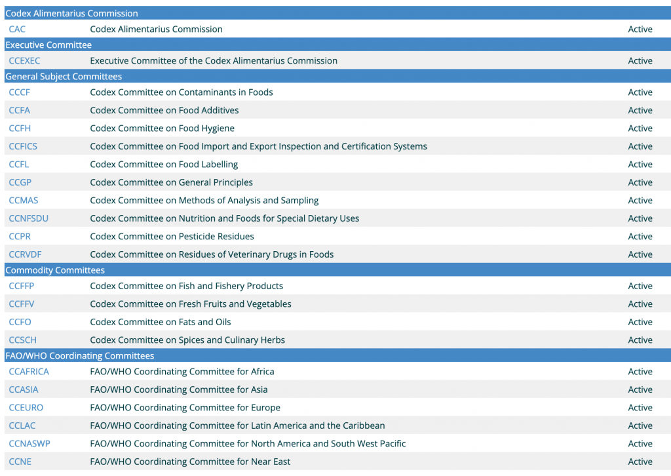The width and height of the screenshot is (671, 476).
Task: Click the CCNE link
Action: coord(20,461)
